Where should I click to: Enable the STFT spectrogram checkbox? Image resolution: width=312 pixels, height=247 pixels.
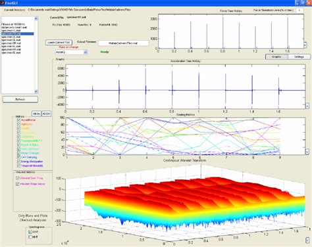pos(30,237)
